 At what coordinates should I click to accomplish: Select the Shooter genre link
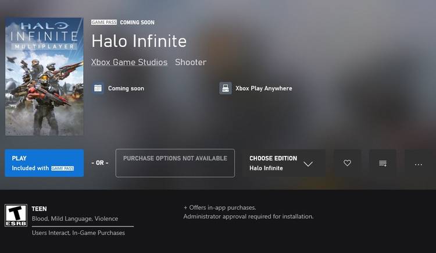[x=191, y=62]
